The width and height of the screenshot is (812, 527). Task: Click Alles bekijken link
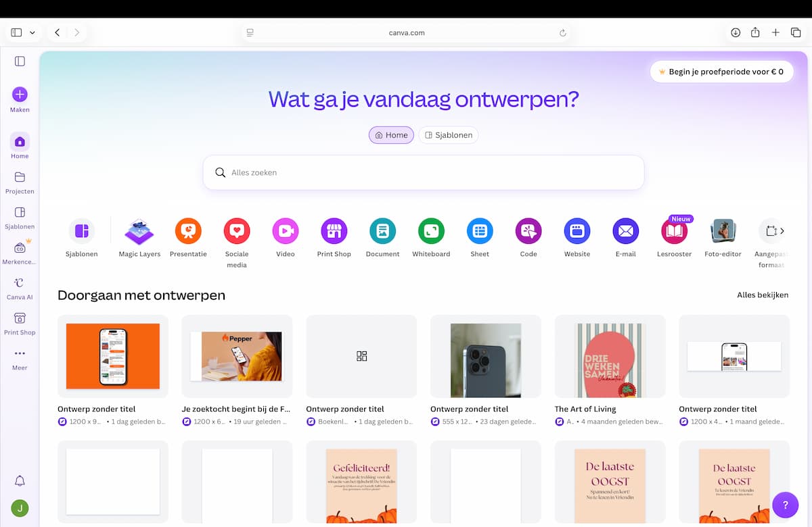(x=763, y=295)
